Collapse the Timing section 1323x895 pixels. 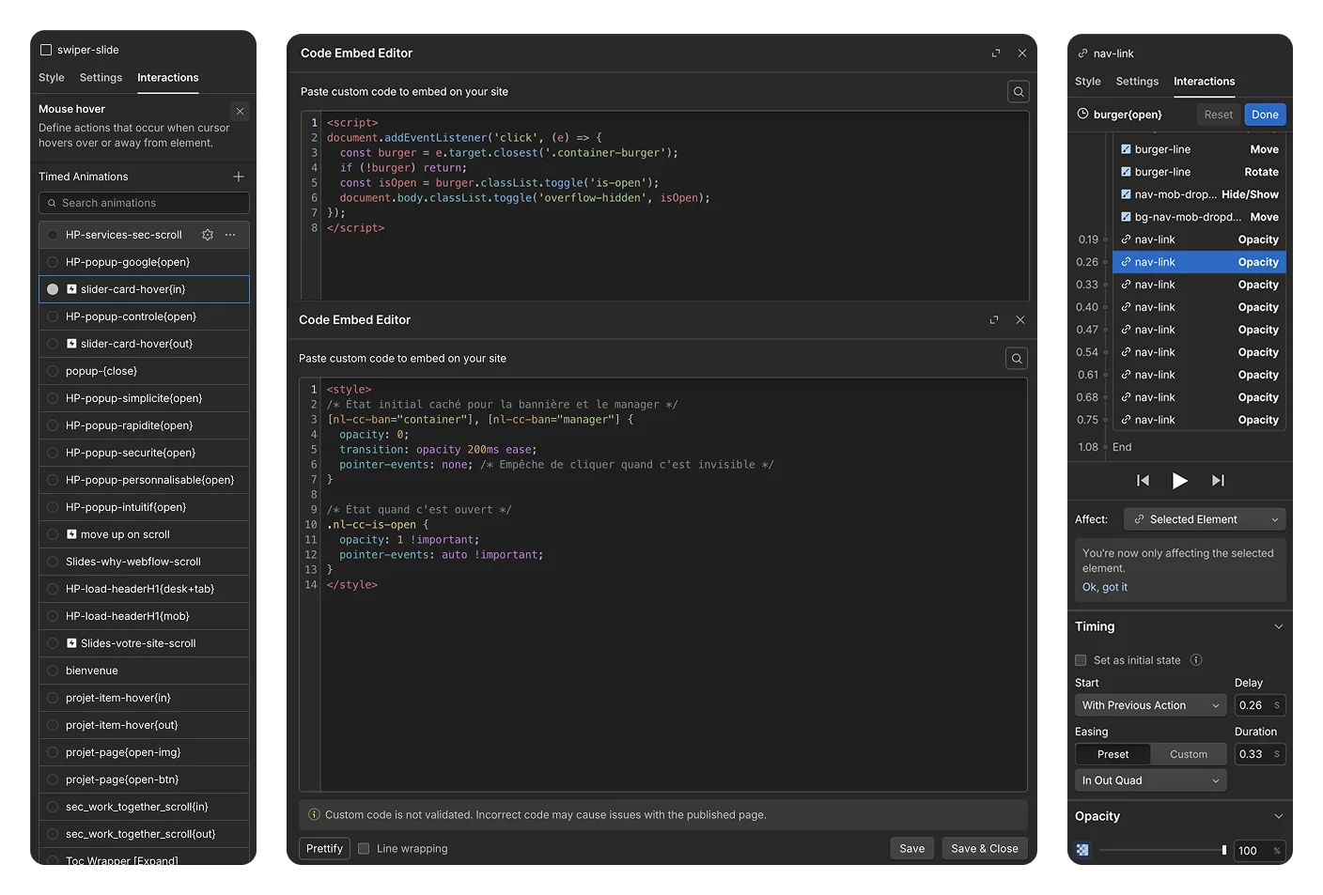(x=1278, y=626)
